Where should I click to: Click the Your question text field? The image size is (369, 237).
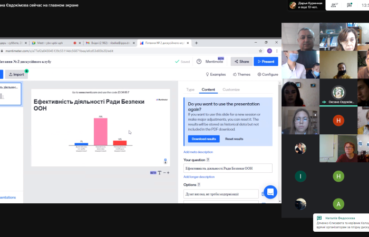(228, 168)
